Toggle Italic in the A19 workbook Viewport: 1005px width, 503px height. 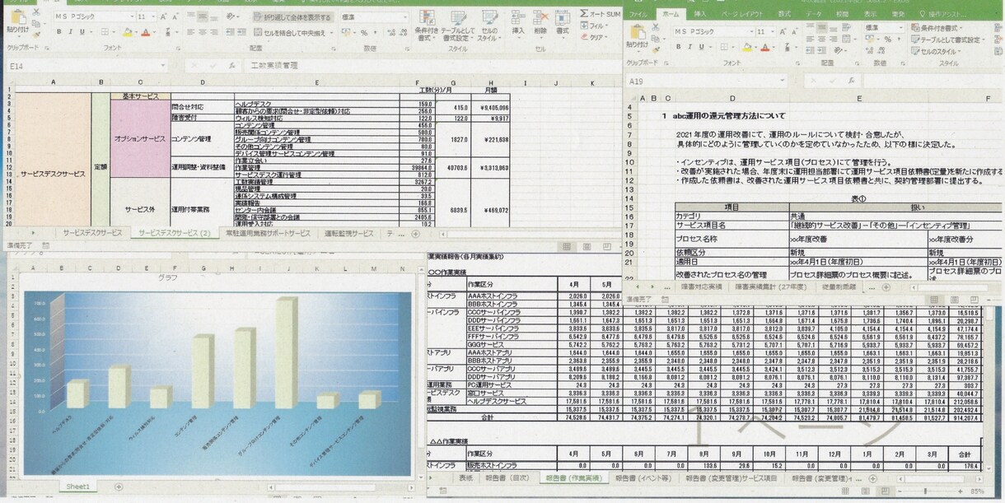tap(689, 47)
